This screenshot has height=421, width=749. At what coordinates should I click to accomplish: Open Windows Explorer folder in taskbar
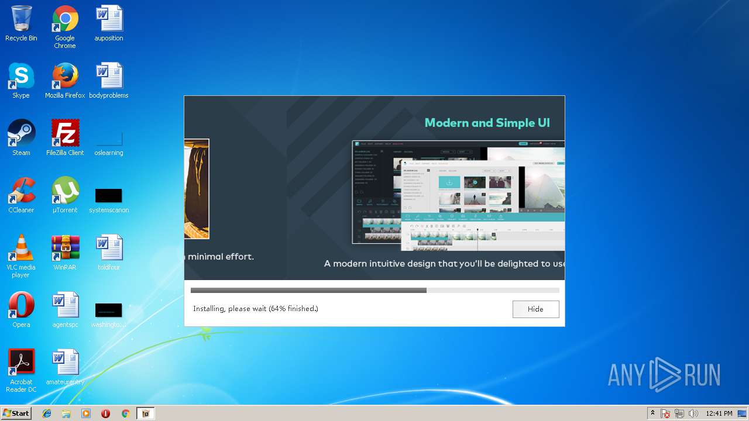coord(66,413)
